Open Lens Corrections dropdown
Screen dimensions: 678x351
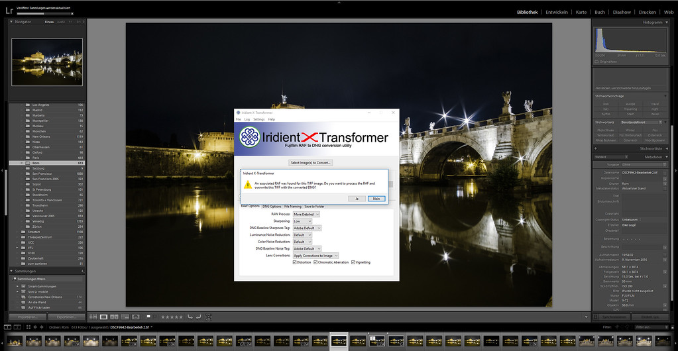315,256
